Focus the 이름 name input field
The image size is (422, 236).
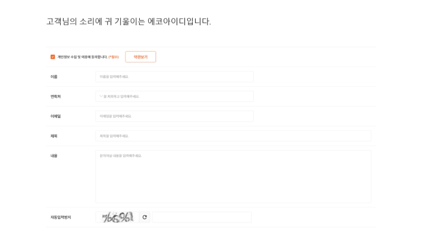click(175, 76)
